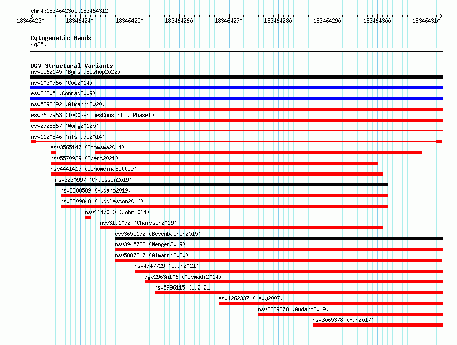Click the red bar under nsv5570929
Viewport: 457px width, 345px height.
(214, 163)
